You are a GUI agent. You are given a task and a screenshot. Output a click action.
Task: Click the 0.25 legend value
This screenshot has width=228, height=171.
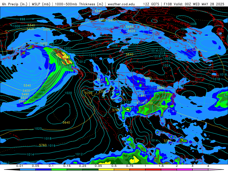point(83,166)
